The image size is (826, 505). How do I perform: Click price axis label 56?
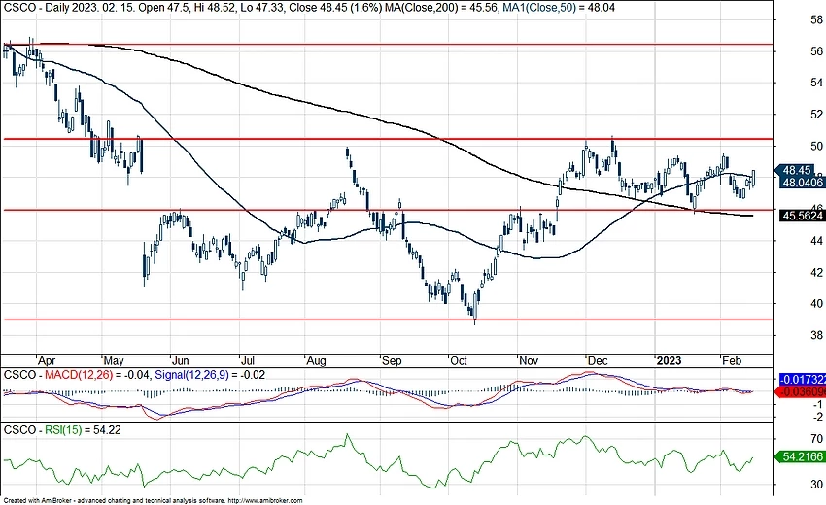point(816,51)
